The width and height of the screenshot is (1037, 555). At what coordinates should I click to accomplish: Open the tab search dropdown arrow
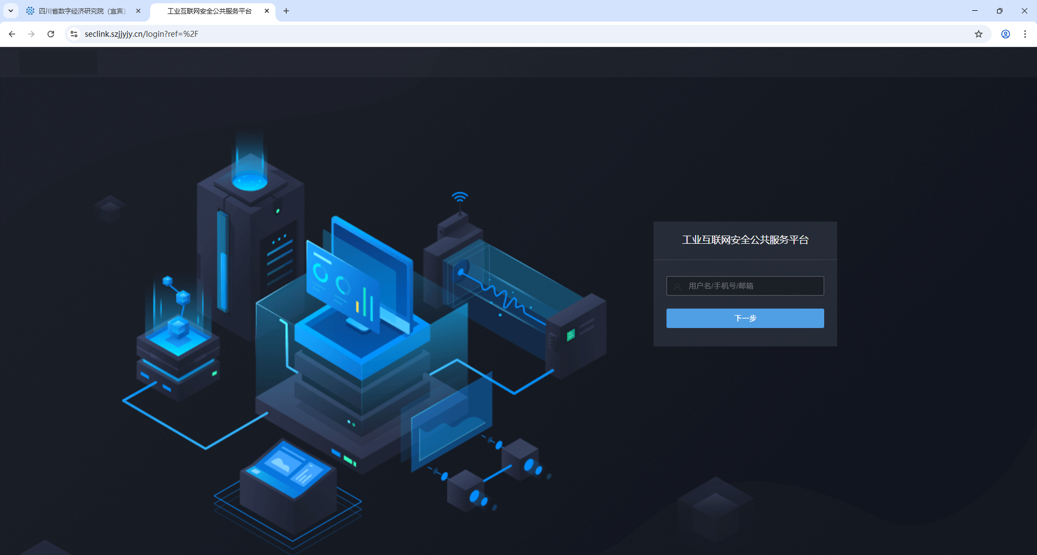pyautogui.click(x=11, y=11)
